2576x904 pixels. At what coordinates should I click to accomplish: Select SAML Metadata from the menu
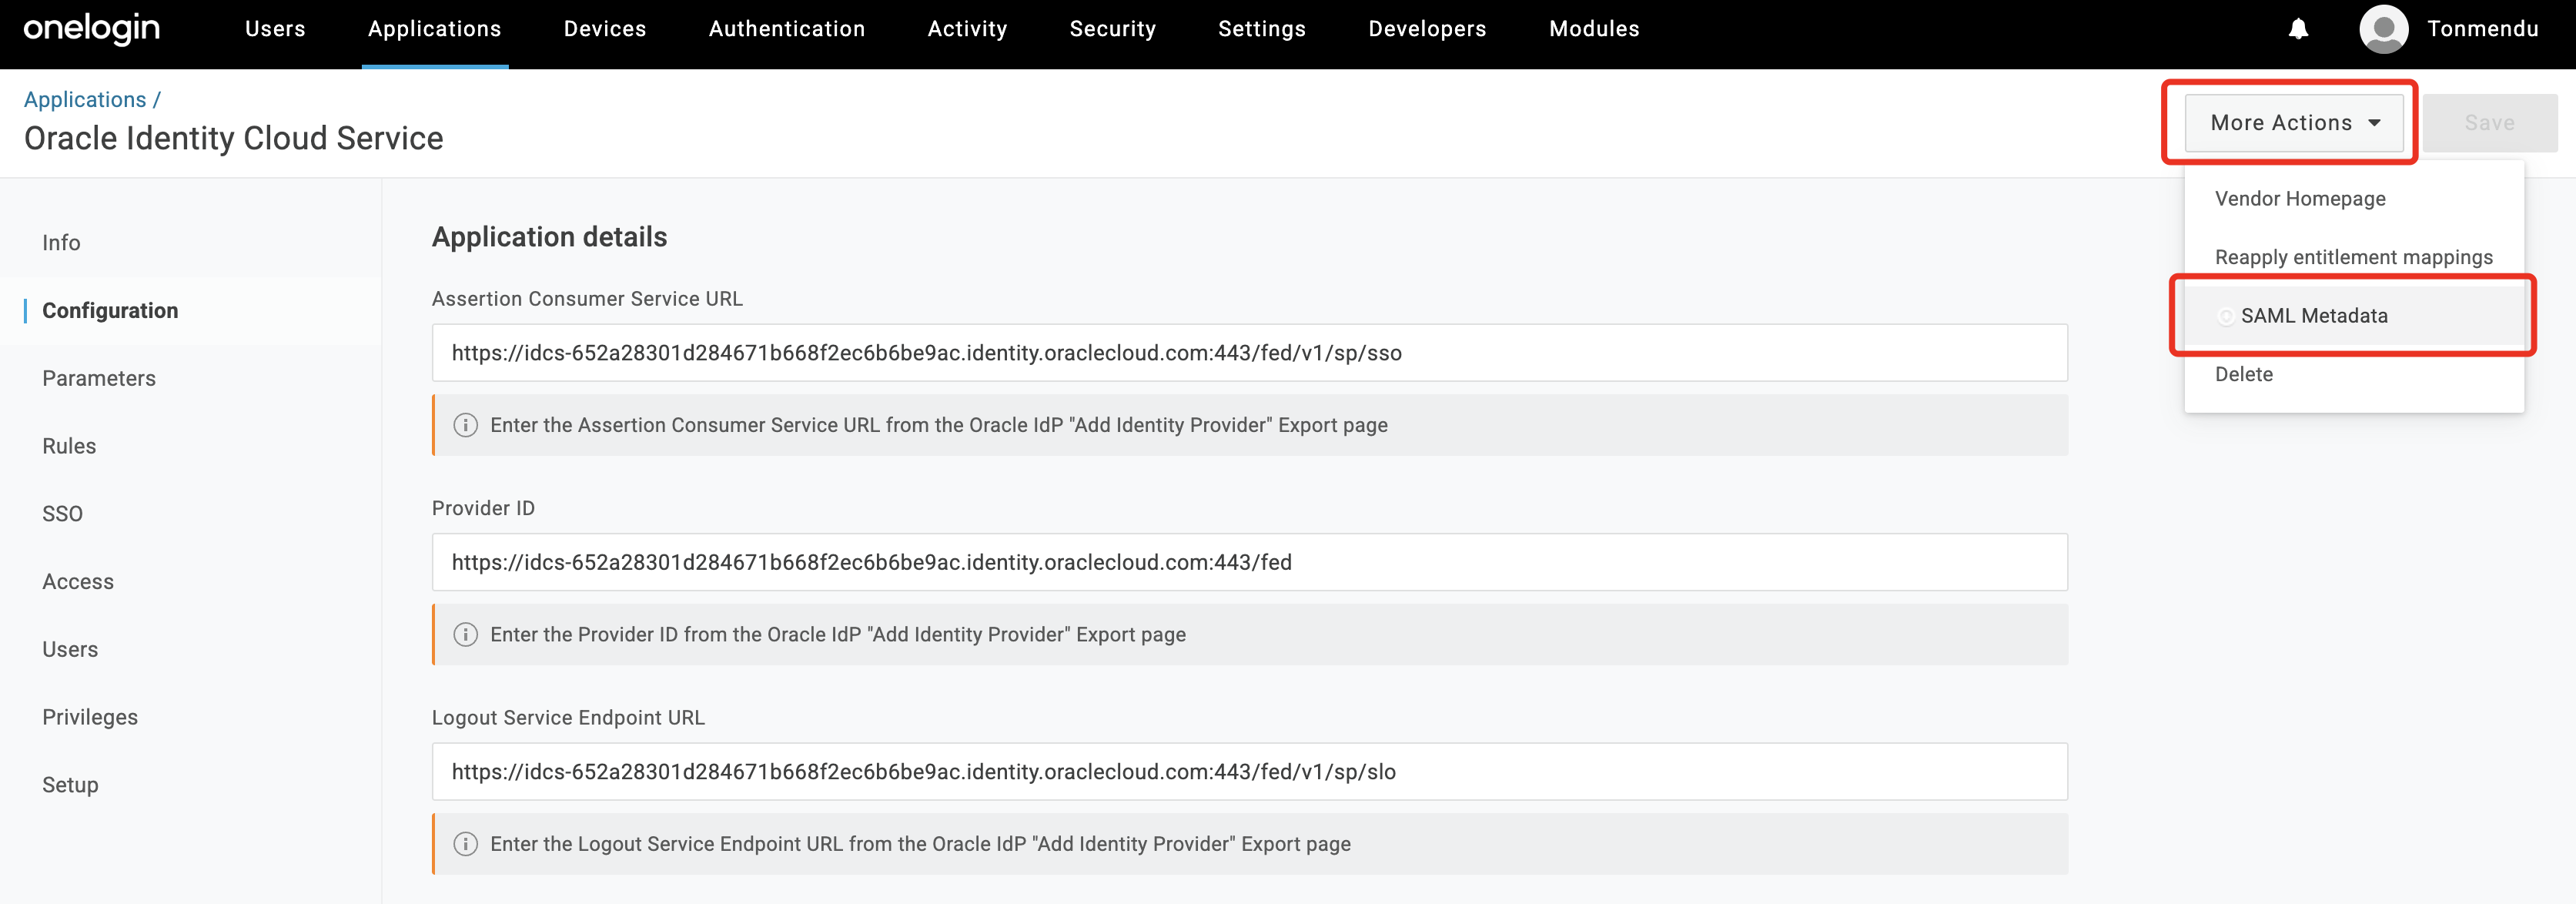2313,316
